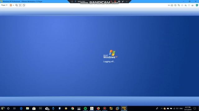Image resolution: width=199 pixels, height=111 pixels.
Task: Click the ENG language indicator
Action: click(181, 108)
